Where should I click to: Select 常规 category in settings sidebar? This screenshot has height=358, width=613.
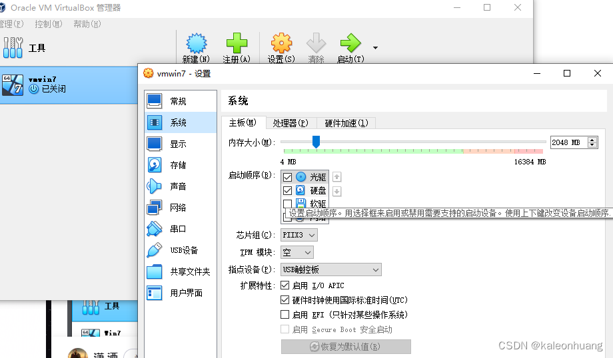tap(181, 101)
